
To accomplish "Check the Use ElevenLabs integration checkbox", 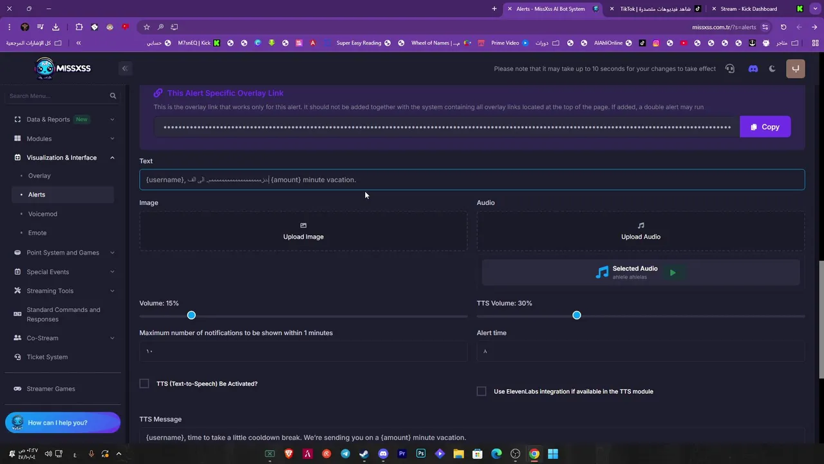I will (482, 391).
